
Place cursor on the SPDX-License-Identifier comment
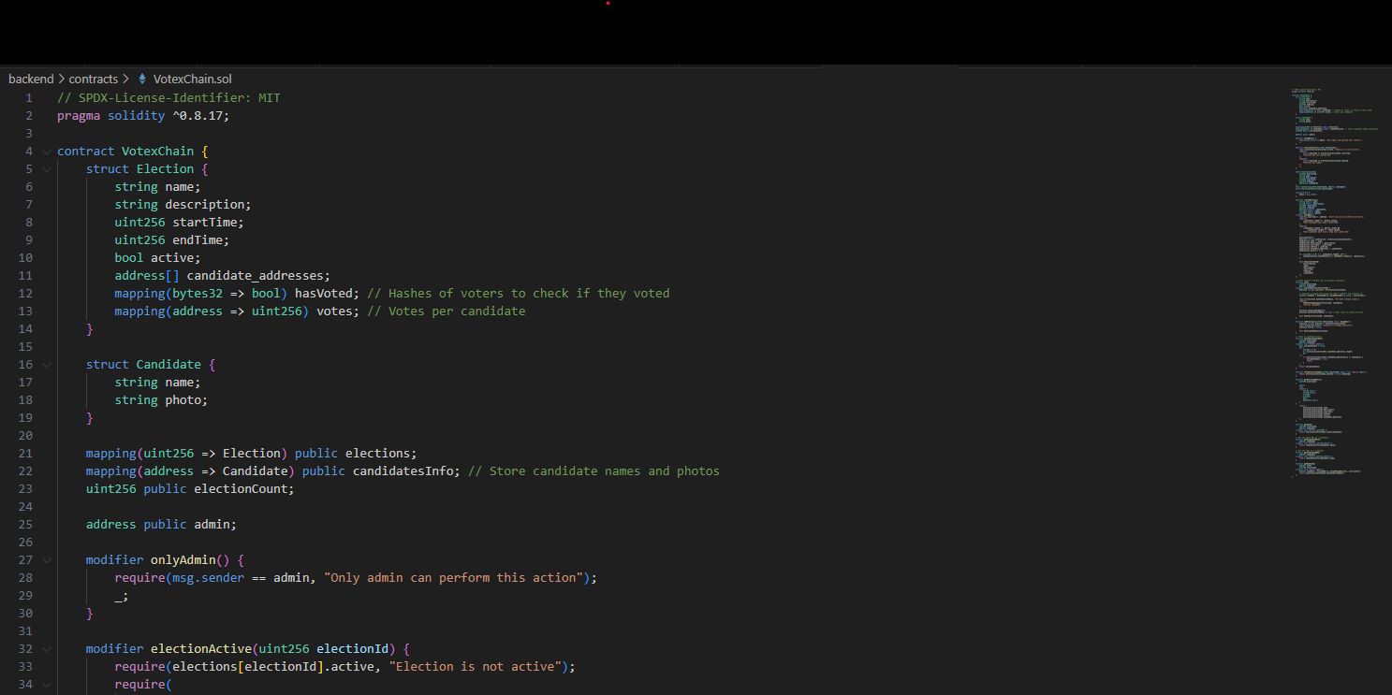[x=169, y=98]
